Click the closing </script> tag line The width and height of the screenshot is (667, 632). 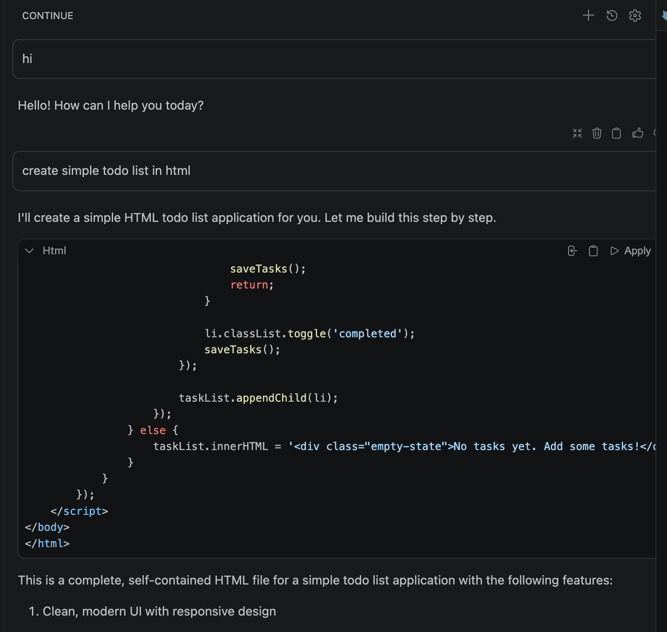79,511
